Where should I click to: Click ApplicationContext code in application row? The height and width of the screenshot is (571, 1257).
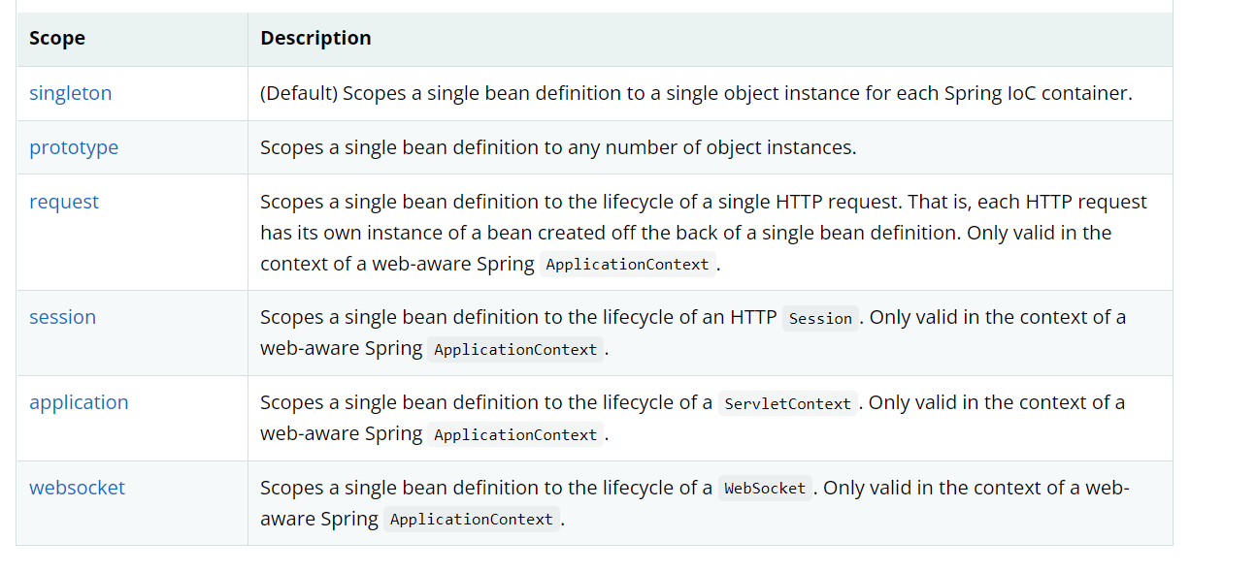tap(515, 434)
